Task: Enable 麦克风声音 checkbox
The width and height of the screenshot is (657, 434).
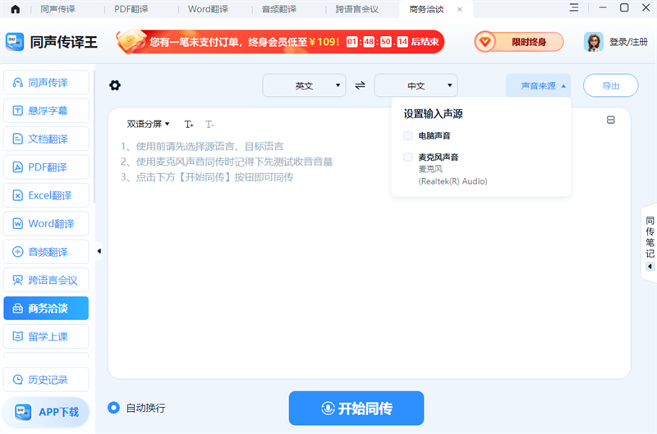Action: coord(408,157)
